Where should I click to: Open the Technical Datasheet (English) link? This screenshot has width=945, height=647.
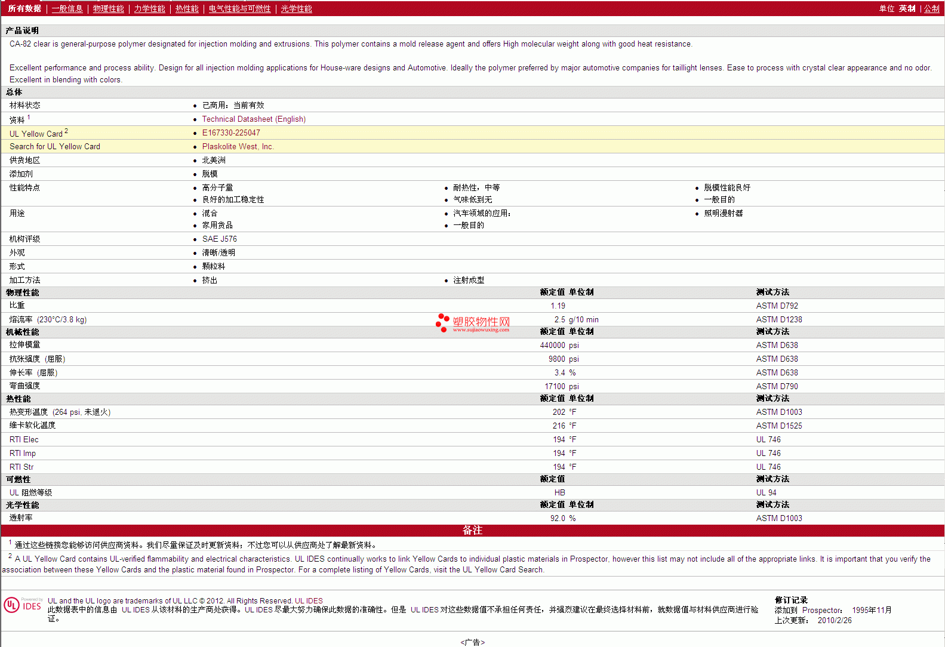pos(254,119)
